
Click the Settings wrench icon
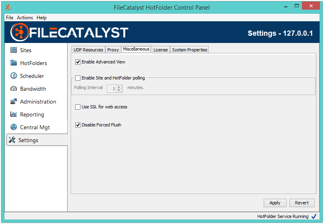coord(12,140)
